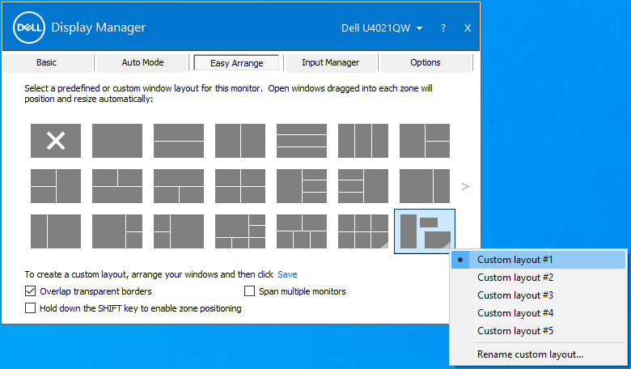Click the help question mark icon
The width and height of the screenshot is (631, 369).
click(x=443, y=28)
